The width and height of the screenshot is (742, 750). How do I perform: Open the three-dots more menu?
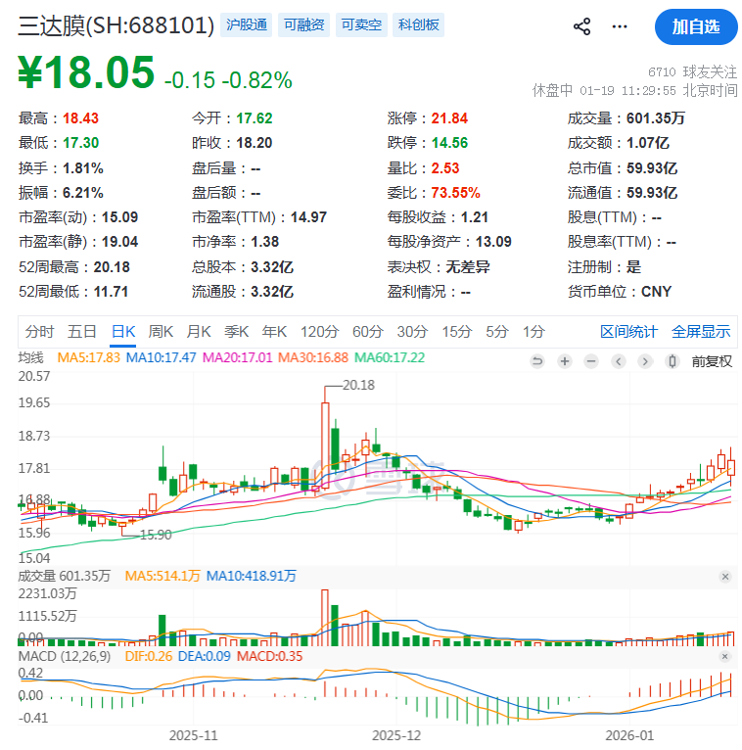point(620,26)
